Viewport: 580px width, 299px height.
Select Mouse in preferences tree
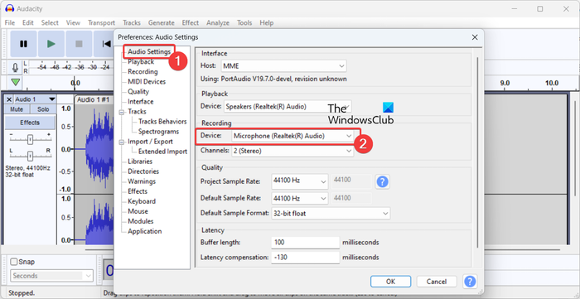(x=138, y=211)
